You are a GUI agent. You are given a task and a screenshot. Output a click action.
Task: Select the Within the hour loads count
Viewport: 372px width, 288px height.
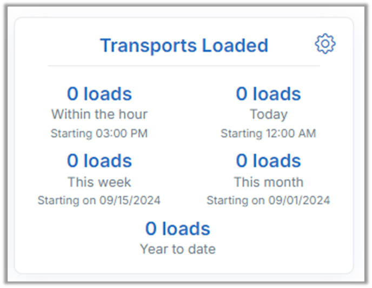99,94
